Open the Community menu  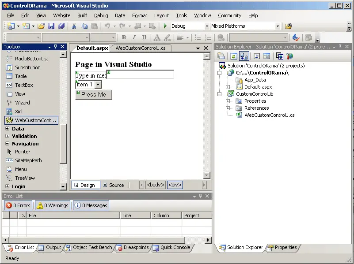point(230,15)
